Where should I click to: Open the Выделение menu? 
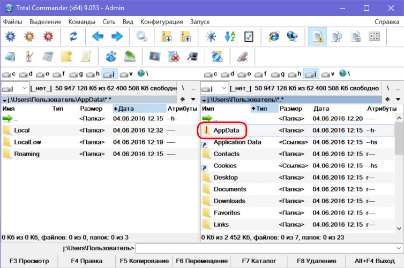click(46, 22)
